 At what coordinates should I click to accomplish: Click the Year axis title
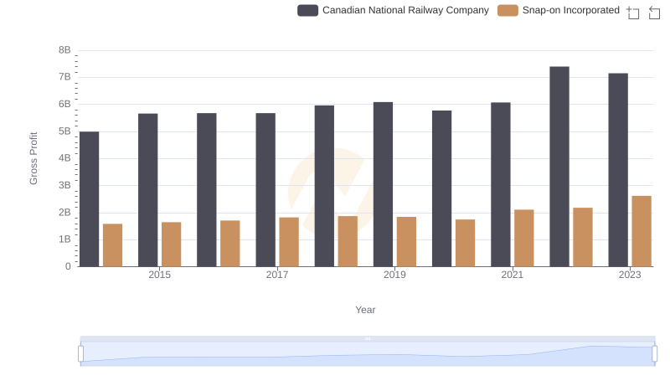click(365, 310)
